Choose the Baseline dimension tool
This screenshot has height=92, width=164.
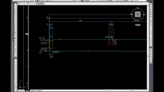point(16,28)
